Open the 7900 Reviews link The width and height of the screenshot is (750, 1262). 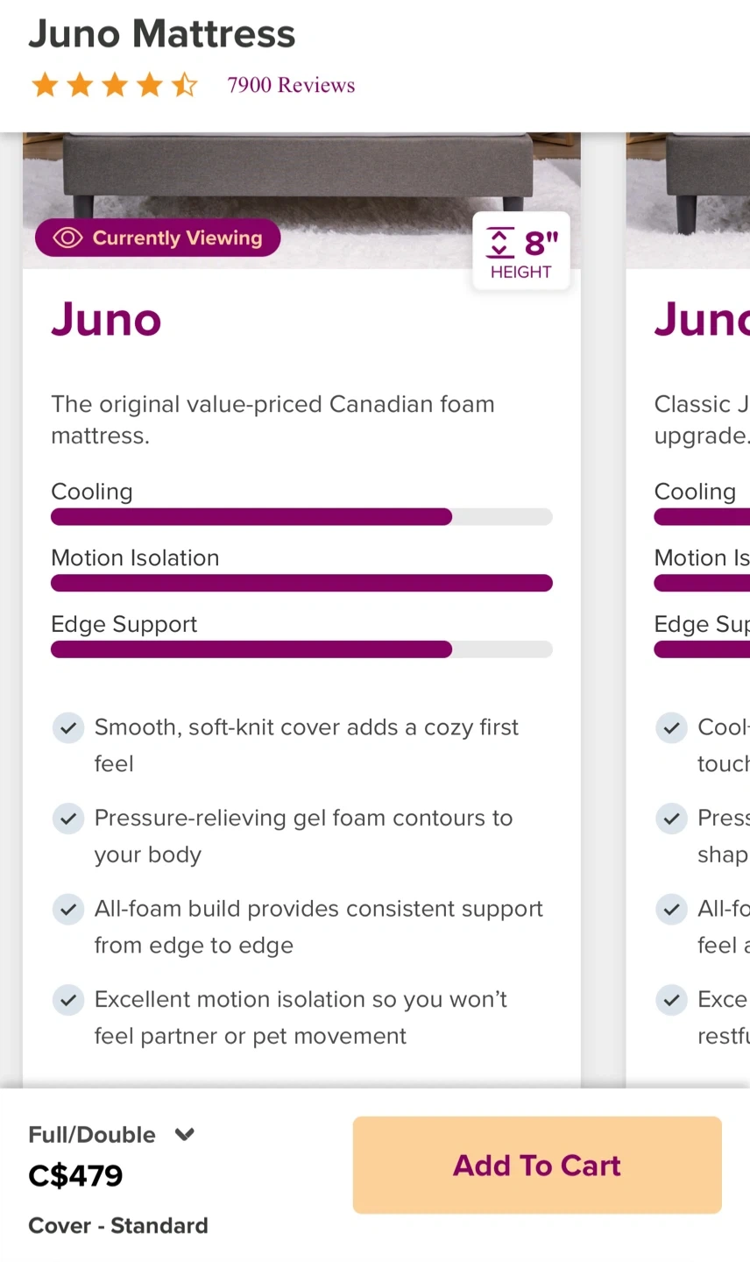coord(291,85)
